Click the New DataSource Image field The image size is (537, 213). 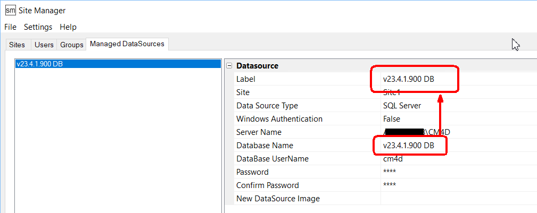(458, 199)
